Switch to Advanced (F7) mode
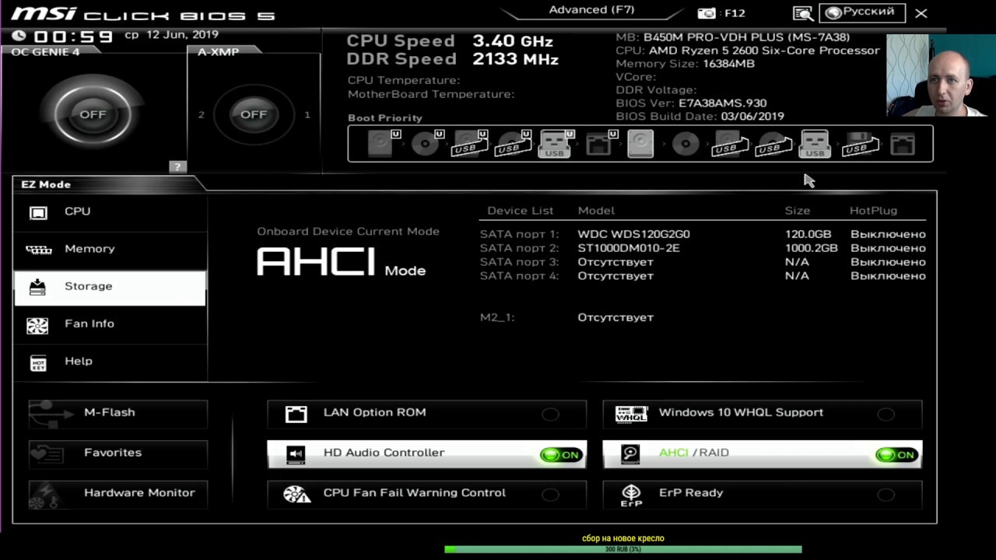Image resolution: width=996 pixels, height=560 pixels. [x=591, y=10]
